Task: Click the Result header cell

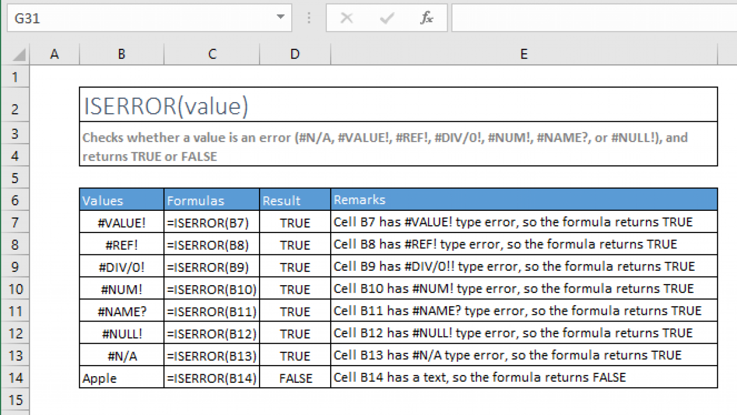Action: (x=295, y=200)
